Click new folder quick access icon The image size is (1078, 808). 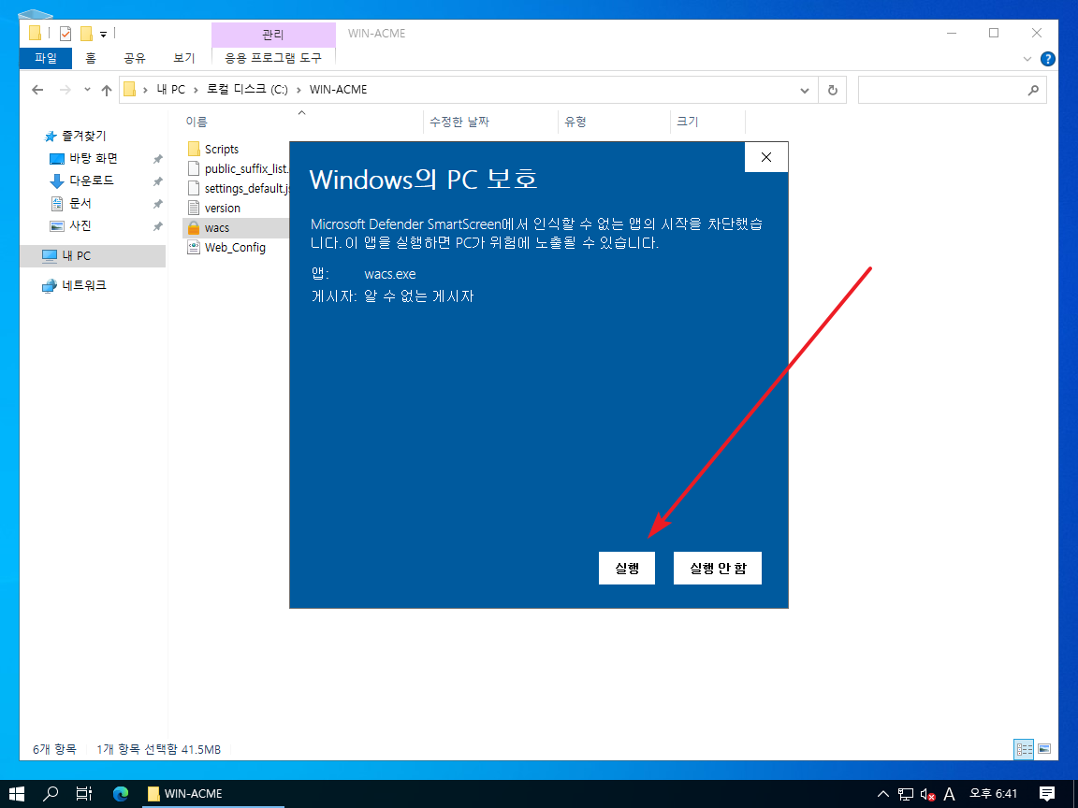(87, 33)
